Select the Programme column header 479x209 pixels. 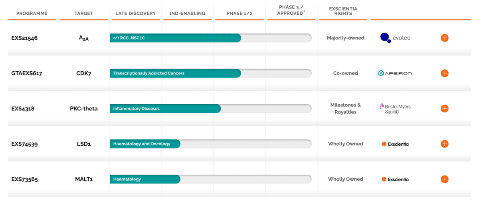(32, 14)
